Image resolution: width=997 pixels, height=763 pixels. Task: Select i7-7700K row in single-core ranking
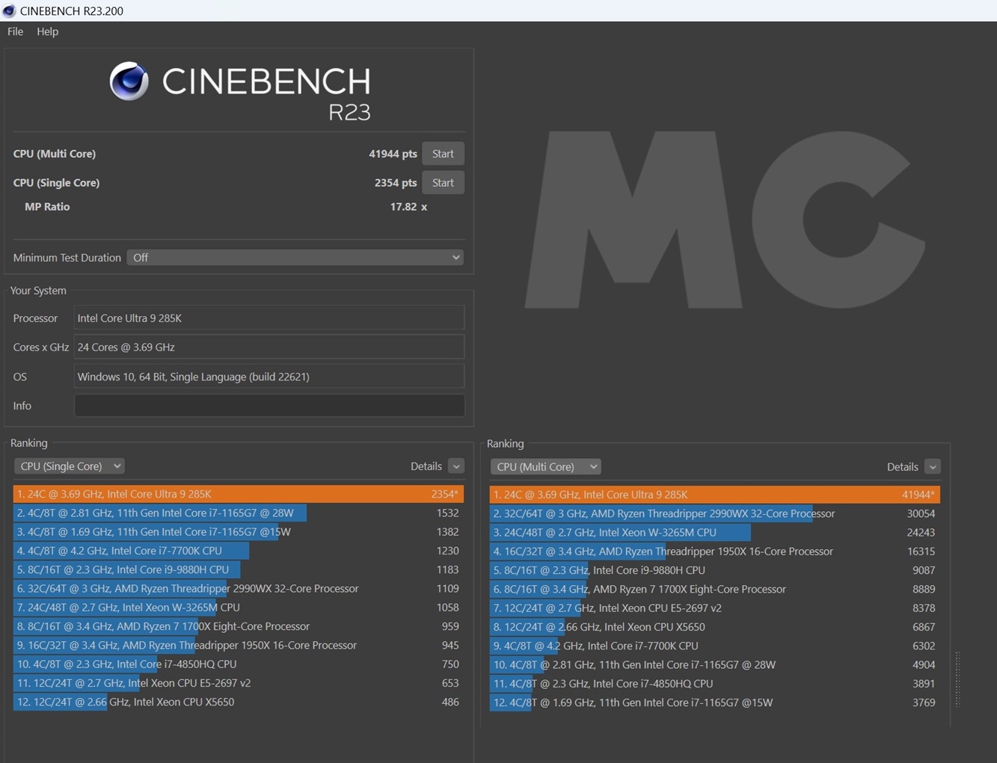pyautogui.click(x=238, y=551)
